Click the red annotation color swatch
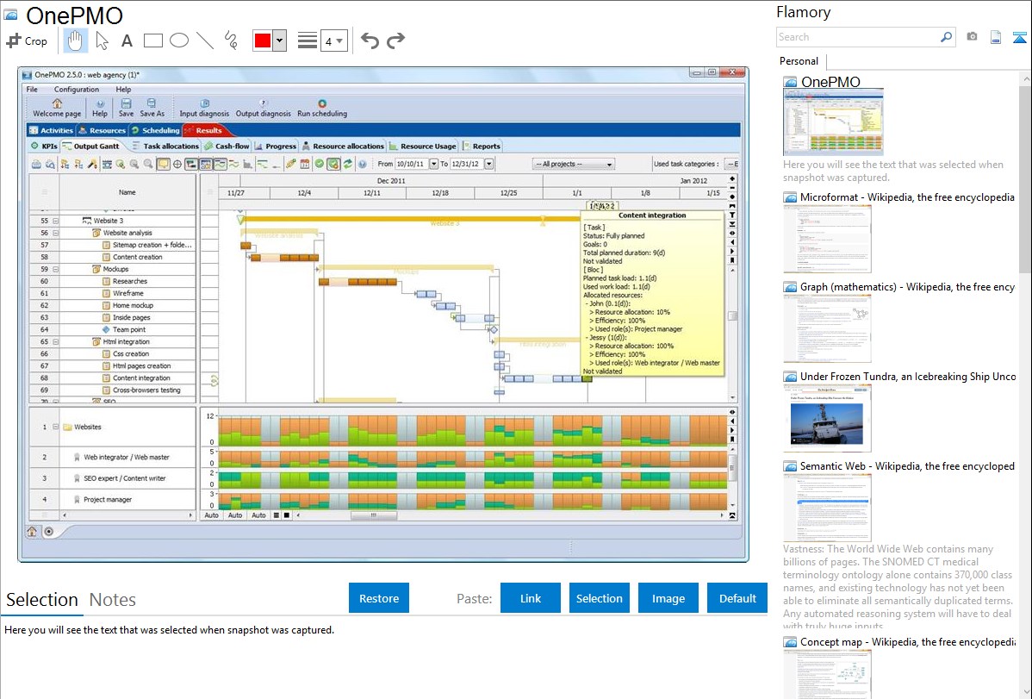The width and height of the screenshot is (1032, 699). tap(263, 41)
